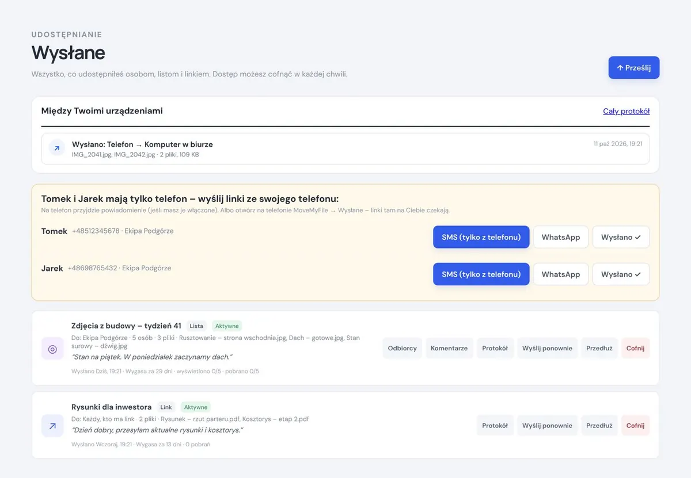
Task: Extend Zdjęcia z budowy share with Przedłuż
Action: [599, 348]
